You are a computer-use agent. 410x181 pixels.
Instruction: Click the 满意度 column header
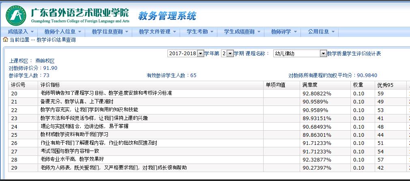tap(310, 85)
